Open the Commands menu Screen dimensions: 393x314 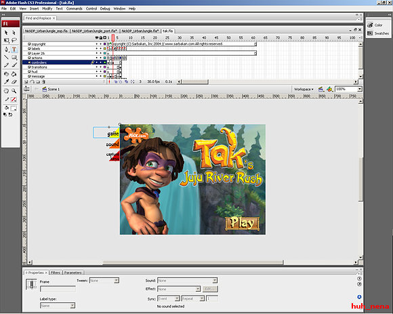click(x=74, y=9)
